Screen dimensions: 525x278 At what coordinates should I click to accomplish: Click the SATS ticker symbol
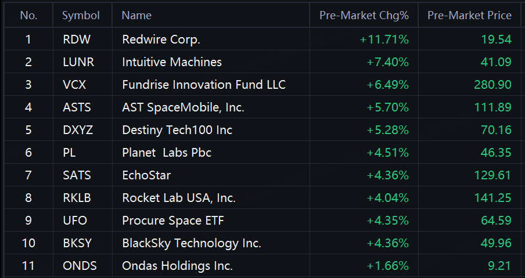click(77, 175)
